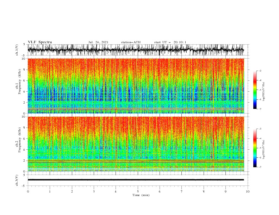
Task: Click the 'Time (min)' axis title
Action: point(141,195)
